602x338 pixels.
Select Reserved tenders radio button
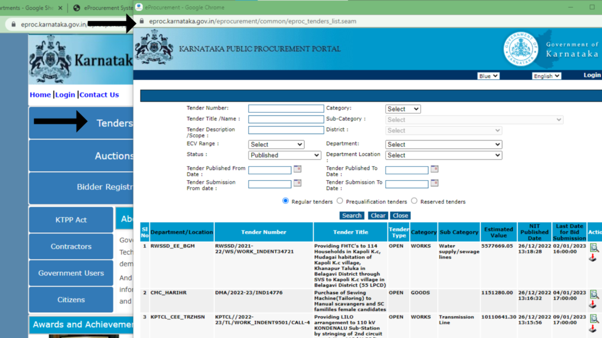click(414, 201)
